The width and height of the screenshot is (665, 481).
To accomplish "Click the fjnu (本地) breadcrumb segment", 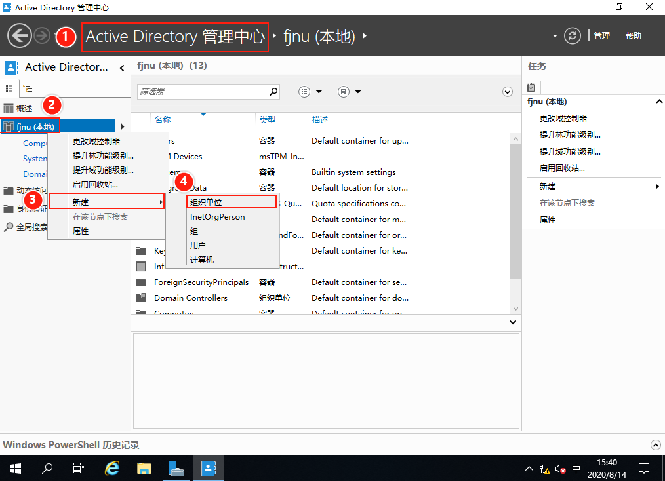I will click(x=319, y=37).
